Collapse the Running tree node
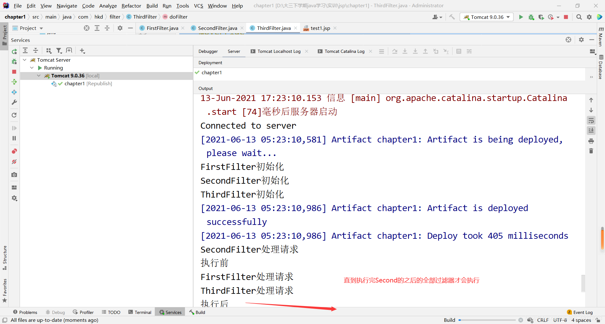The image size is (605, 324). (32, 68)
